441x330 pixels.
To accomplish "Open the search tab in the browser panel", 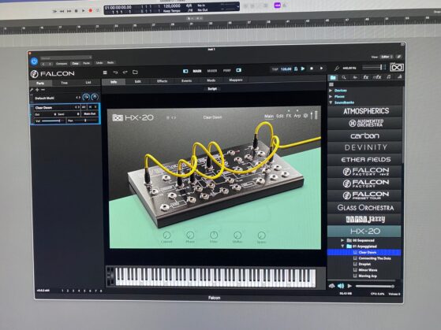I will (344, 77).
